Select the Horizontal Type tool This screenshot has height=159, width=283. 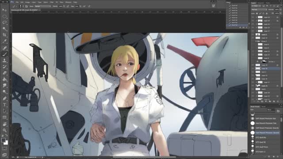[4, 105]
